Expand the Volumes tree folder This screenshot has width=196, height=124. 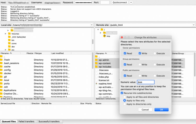click(x=5, y=34)
